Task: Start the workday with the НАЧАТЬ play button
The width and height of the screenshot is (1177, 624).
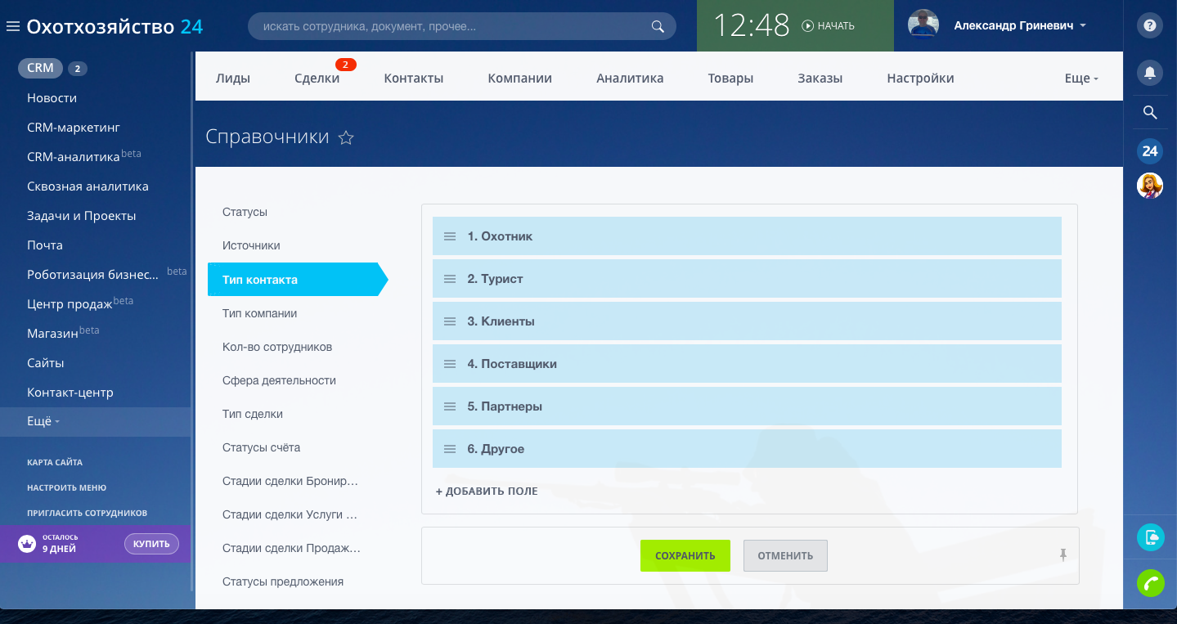Action: (x=828, y=26)
